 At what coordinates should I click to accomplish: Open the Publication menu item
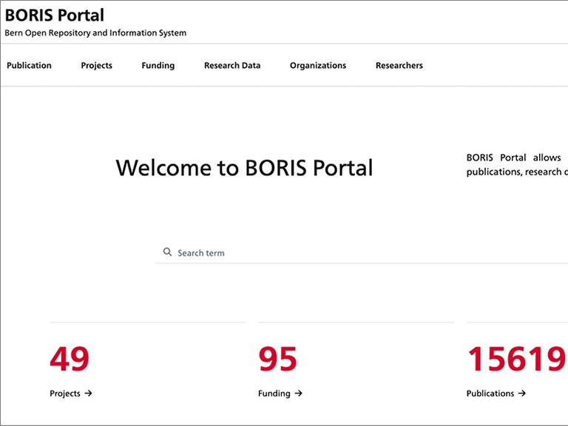click(29, 66)
